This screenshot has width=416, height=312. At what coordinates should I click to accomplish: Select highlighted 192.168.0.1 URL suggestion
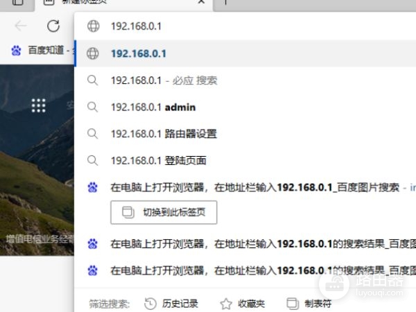139,53
